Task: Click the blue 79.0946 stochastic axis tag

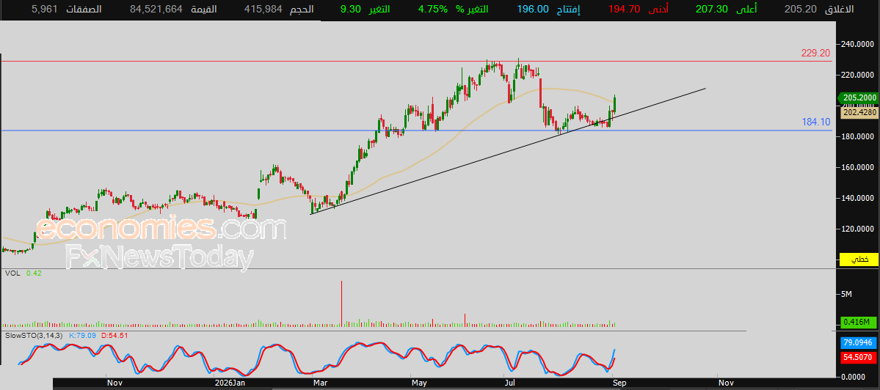Action: (x=859, y=342)
